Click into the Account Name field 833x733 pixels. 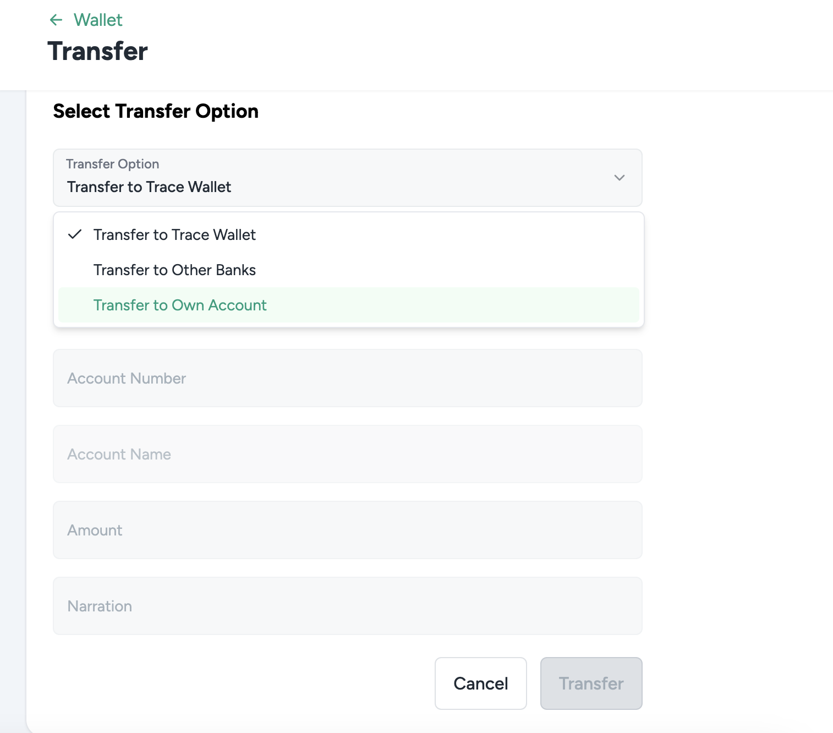coord(347,455)
